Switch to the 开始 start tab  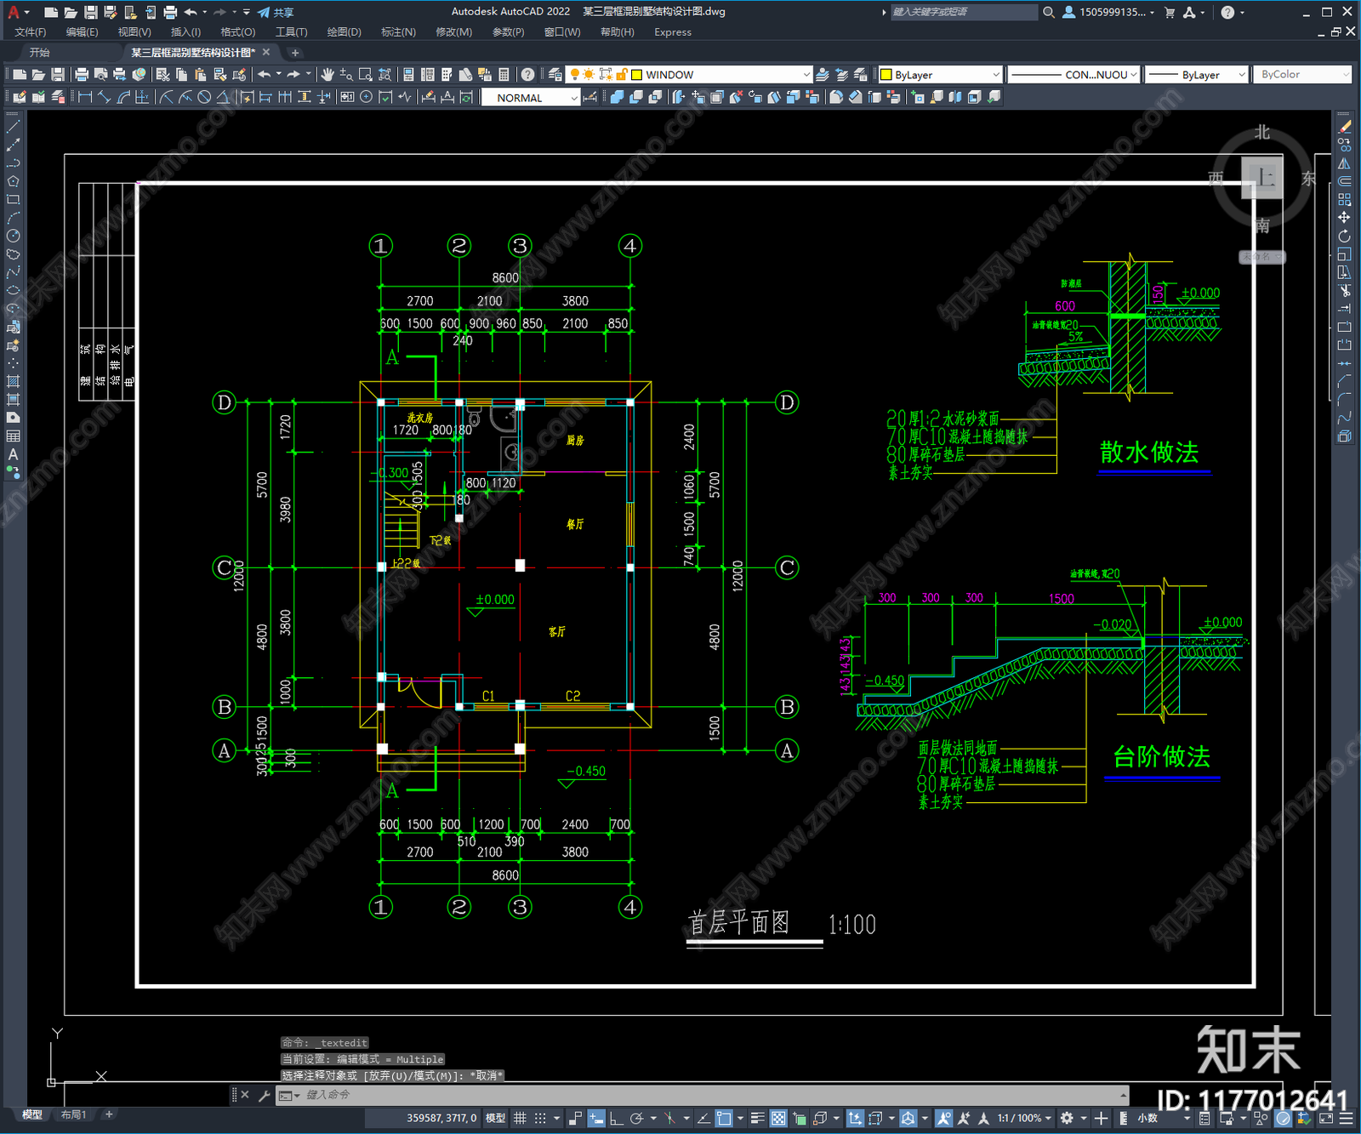[40, 53]
